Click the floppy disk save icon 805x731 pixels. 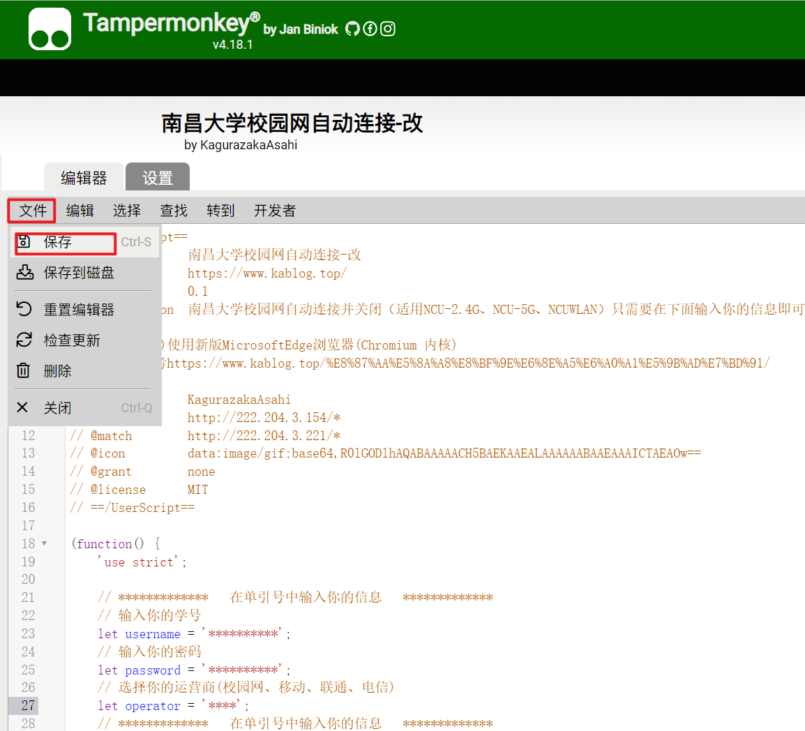(24, 241)
